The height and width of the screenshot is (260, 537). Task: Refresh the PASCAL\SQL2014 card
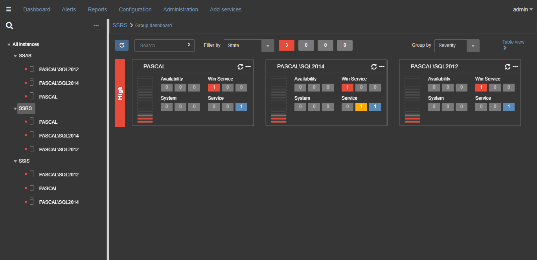pyautogui.click(x=374, y=67)
